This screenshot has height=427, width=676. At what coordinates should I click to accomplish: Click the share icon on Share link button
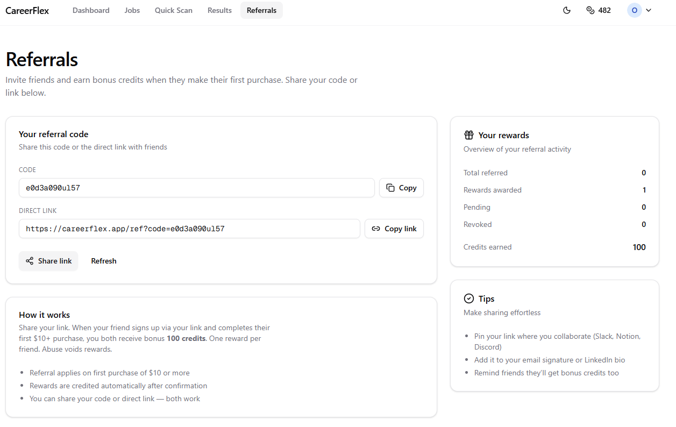coord(29,261)
